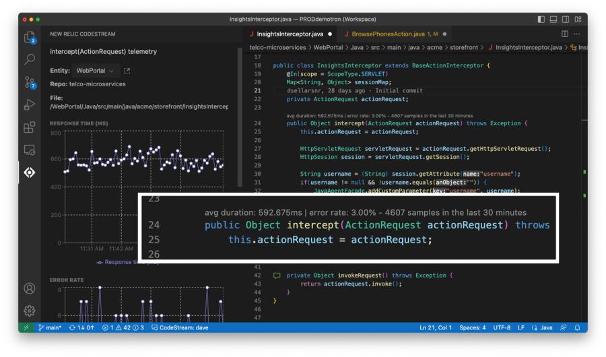Image resolution: width=606 pixels, height=357 pixels.
Task: Open the Manage gear icon
Action: [30, 311]
